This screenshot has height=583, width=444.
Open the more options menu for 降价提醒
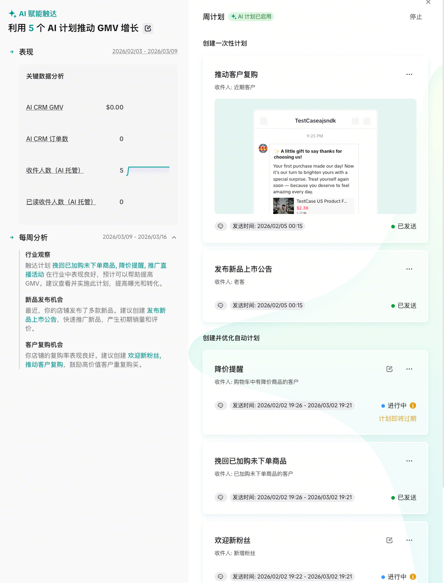coord(409,369)
